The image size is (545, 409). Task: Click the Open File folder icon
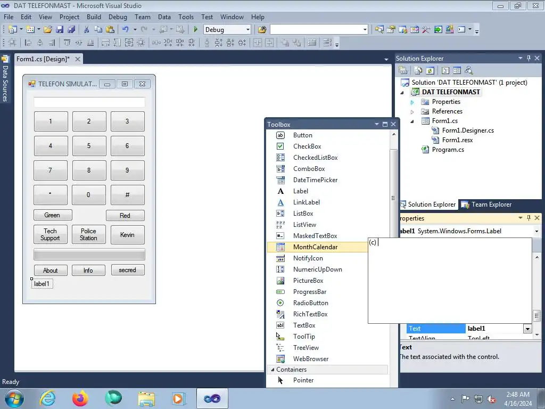coord(48,30)
